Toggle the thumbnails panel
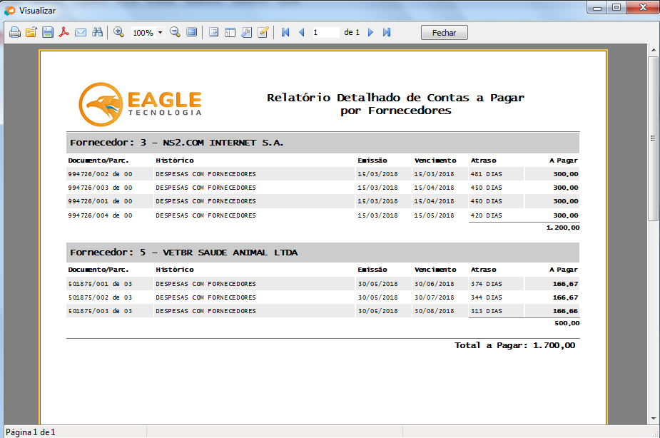 tap(230, 33)
